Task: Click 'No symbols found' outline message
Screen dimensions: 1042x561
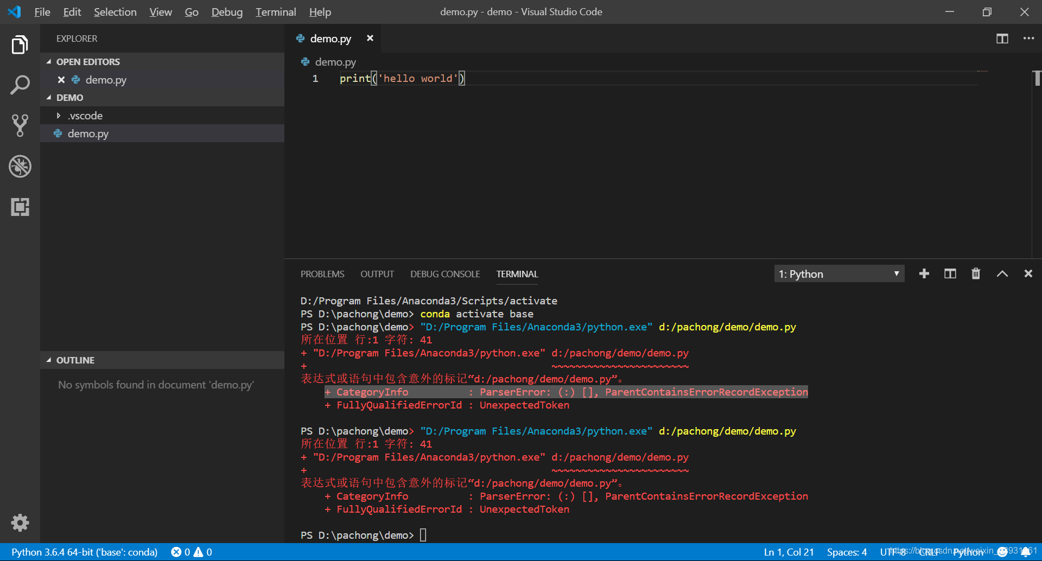Action: click(156, 385)
